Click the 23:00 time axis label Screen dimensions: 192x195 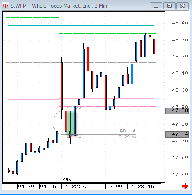pyautogui.click(x=114, y=187)
